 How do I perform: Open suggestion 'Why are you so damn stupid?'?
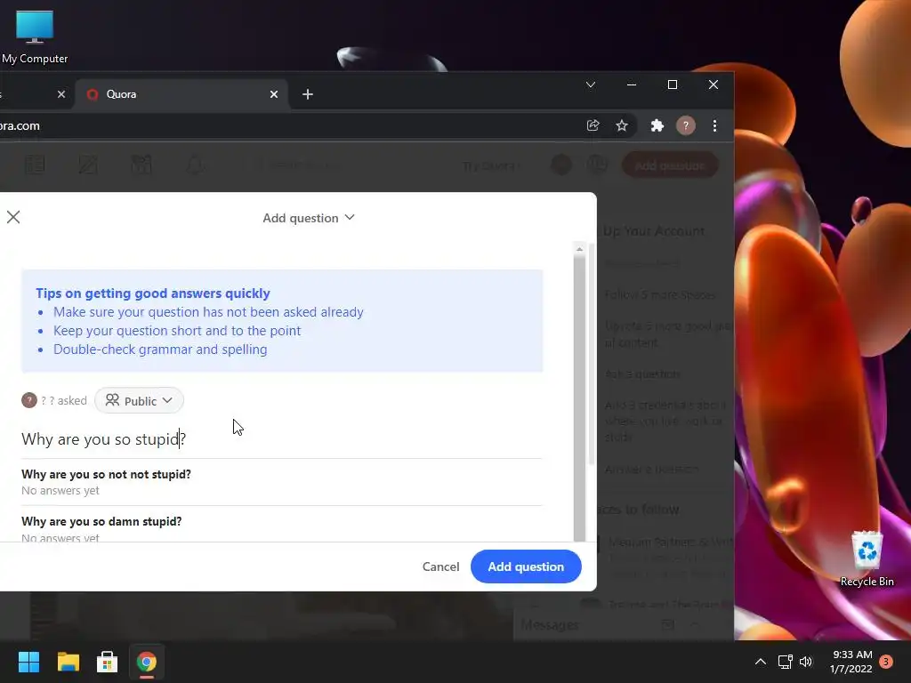point(101,521)
